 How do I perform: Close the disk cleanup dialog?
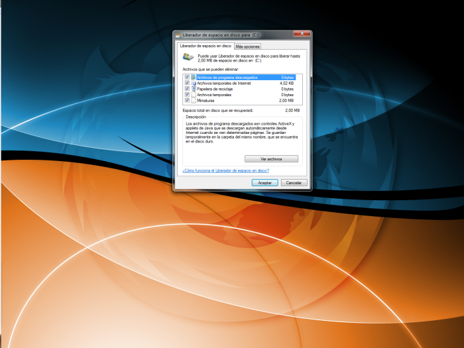tap(302, 33)
